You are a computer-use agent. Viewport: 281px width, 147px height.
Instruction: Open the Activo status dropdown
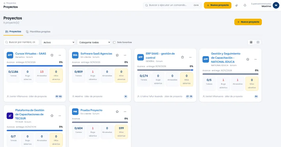[x=58, y=42]
